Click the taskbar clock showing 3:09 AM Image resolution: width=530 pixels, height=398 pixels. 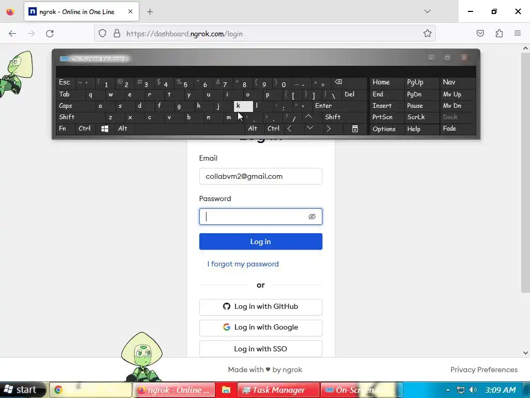[500, 390]
